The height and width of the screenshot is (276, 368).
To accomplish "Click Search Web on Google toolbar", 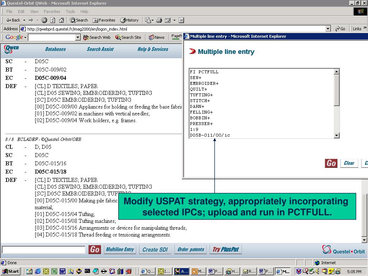I will [x=97, y=37].
